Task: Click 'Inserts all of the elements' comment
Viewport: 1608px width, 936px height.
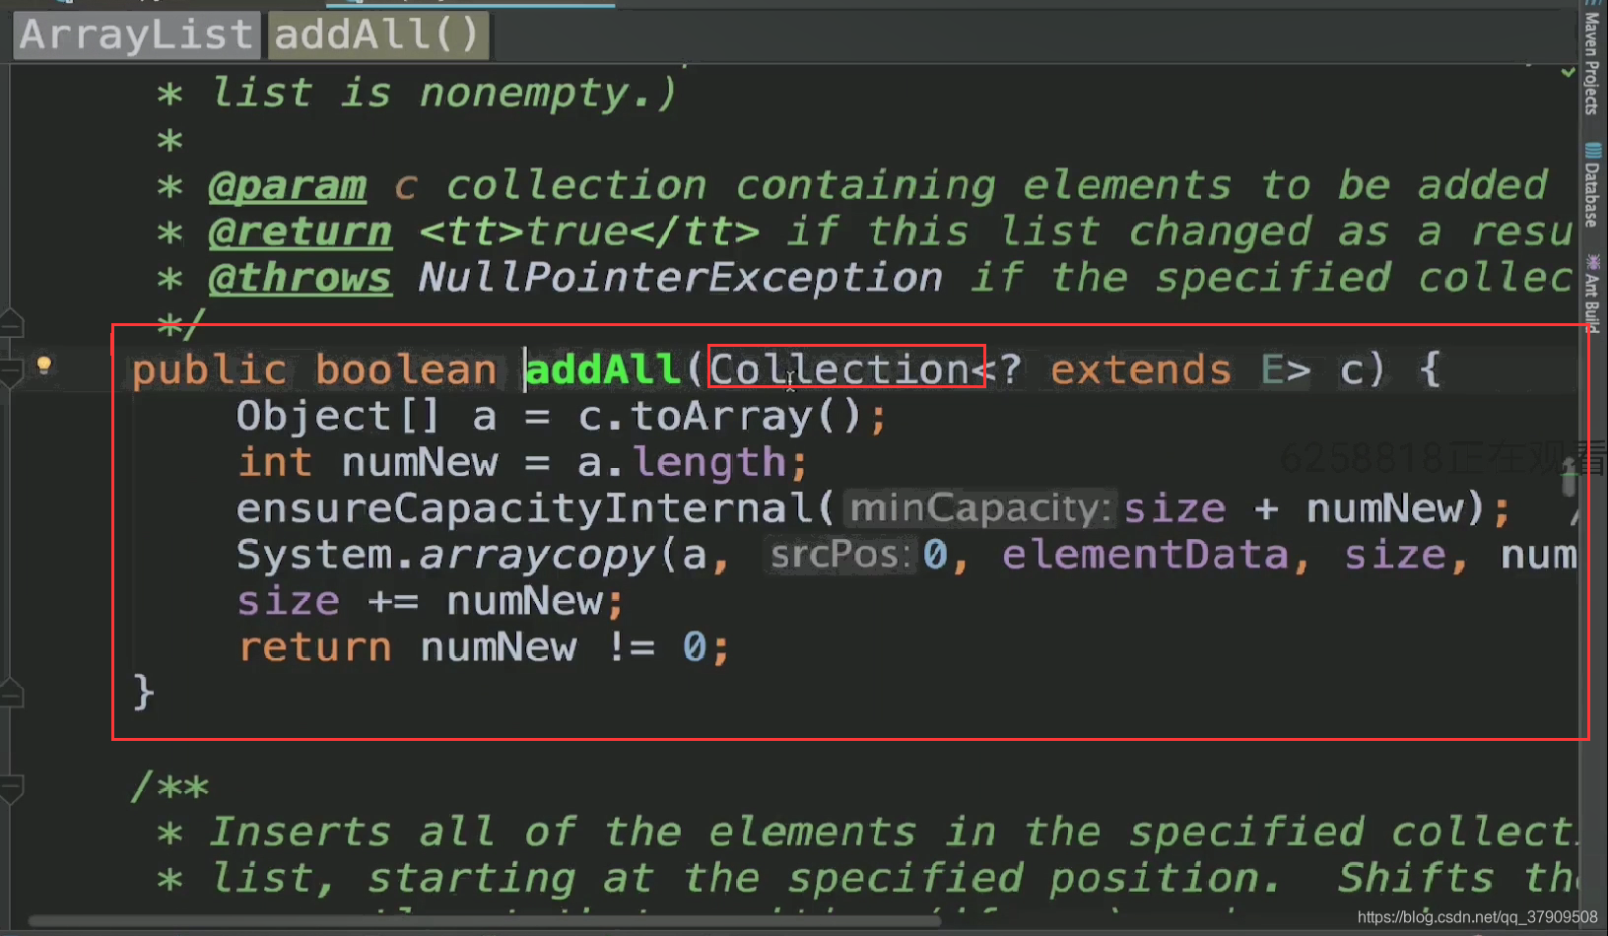Action: pos(563,833)
